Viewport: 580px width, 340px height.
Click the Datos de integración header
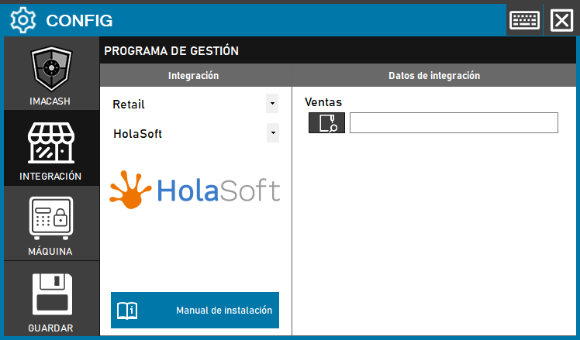pyautogui.click(x=434, y=76)
